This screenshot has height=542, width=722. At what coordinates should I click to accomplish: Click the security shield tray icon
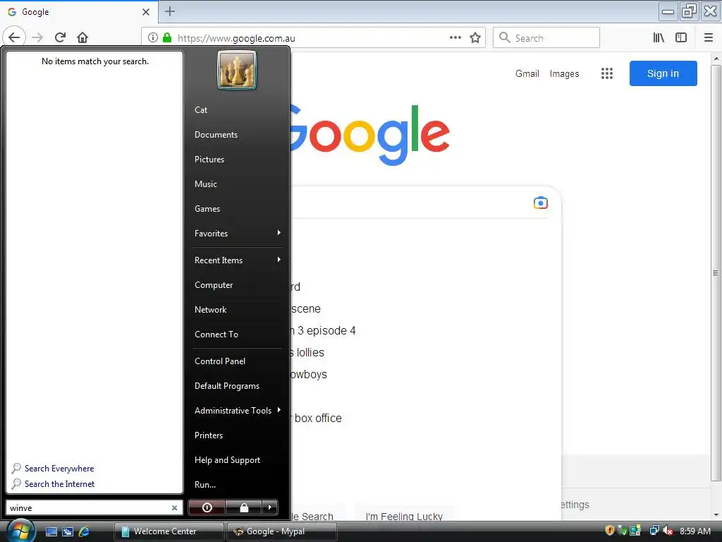tap(609, 531)
